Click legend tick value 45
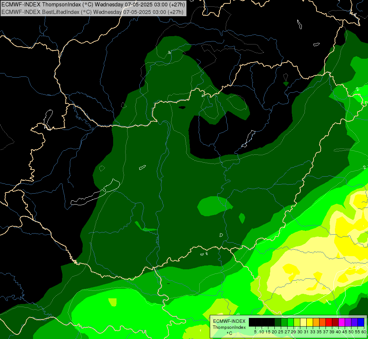 pos(345,332)
